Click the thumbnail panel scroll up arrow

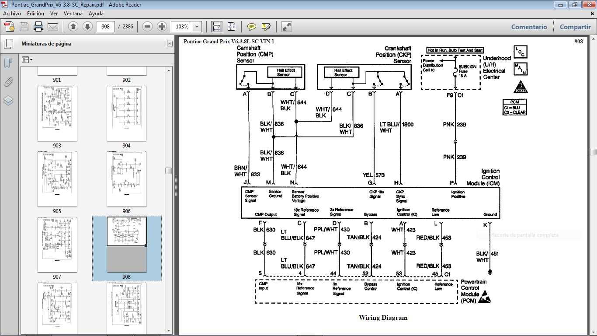pyautogui.click(x=169, y=70)
